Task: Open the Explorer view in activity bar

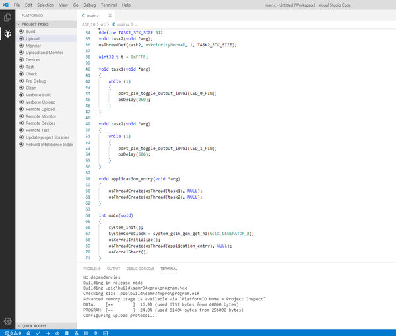Action: tap(7, 17)
